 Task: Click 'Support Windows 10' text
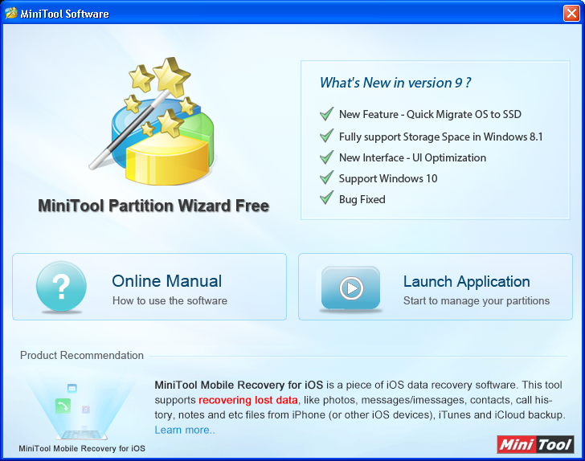[x=388, y=178]
